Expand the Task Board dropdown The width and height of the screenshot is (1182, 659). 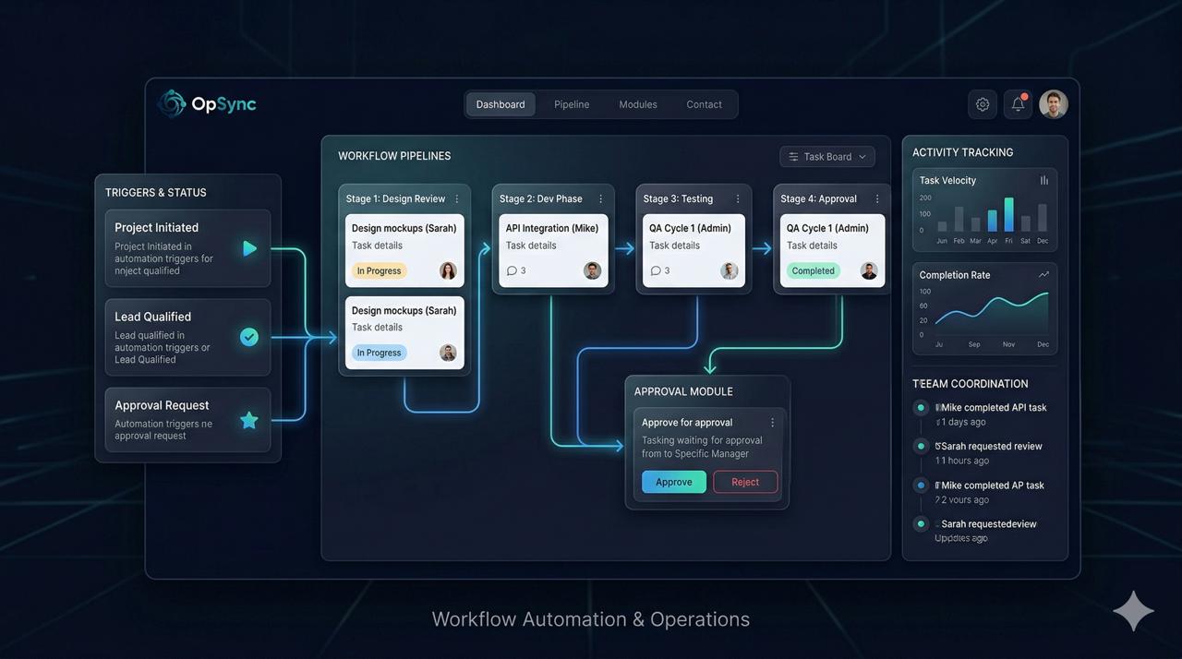tap(827, 157)
